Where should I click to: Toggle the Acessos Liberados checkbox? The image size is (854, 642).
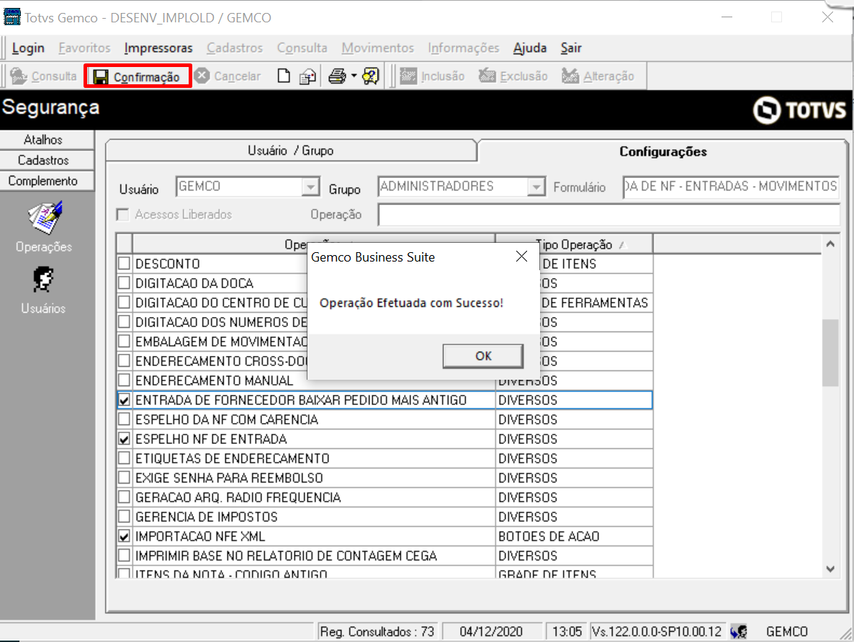point(123,215)
